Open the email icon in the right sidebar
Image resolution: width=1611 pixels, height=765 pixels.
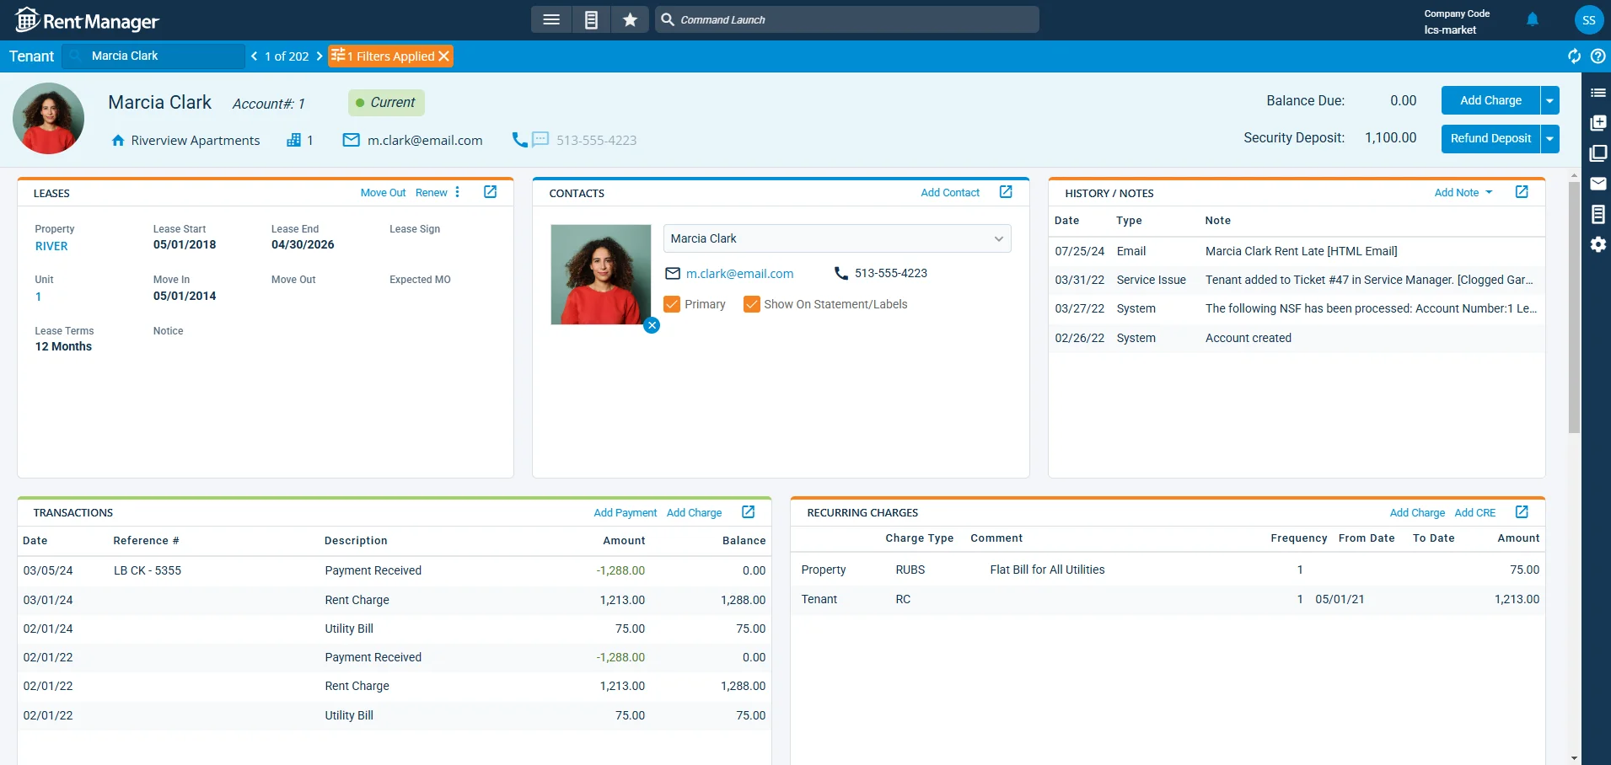[x=1598, y=183]
